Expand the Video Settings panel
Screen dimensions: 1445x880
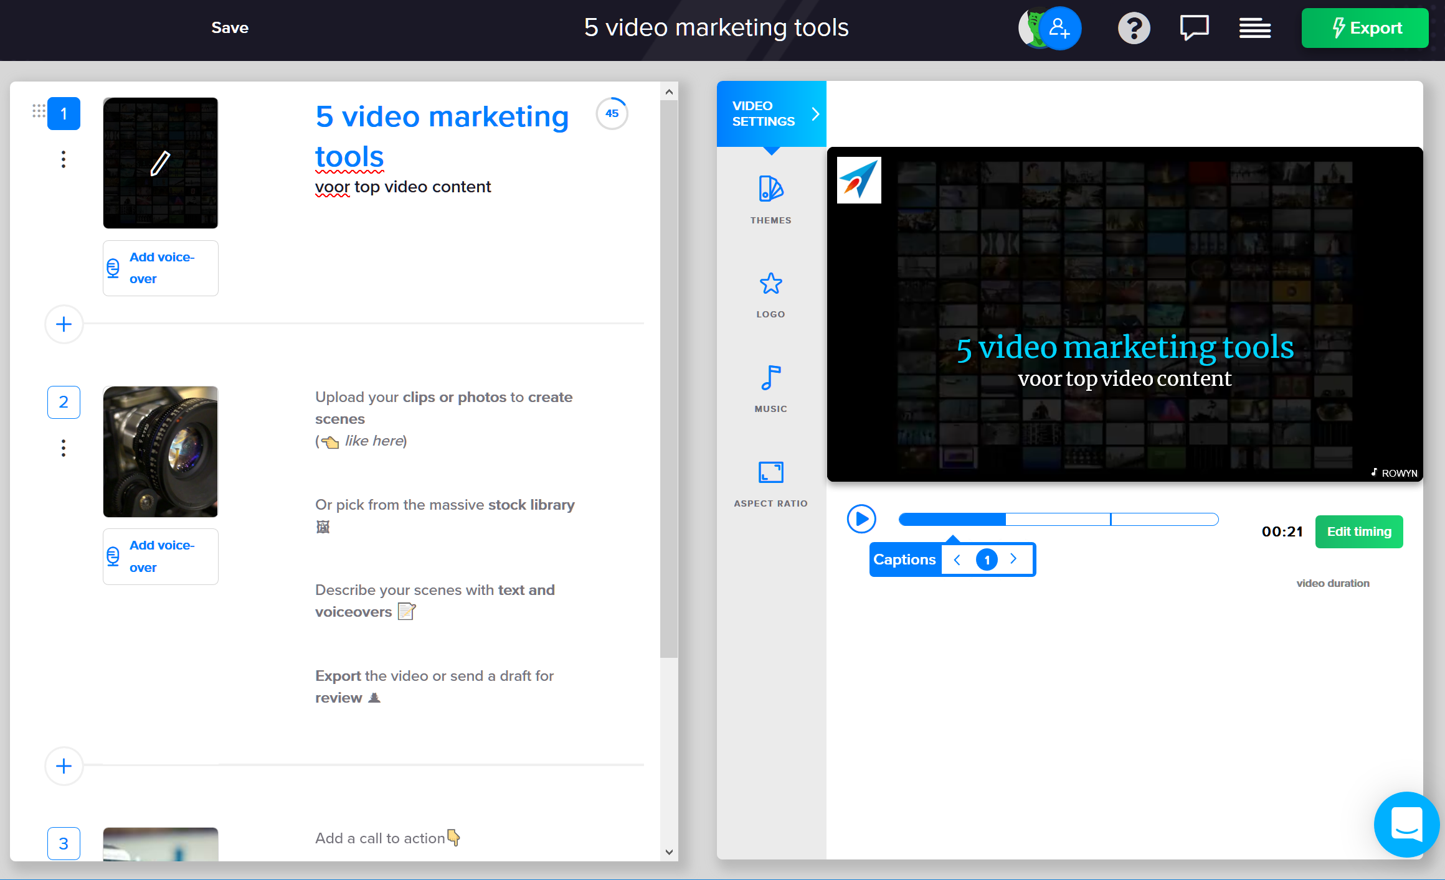tap(771, 114)
